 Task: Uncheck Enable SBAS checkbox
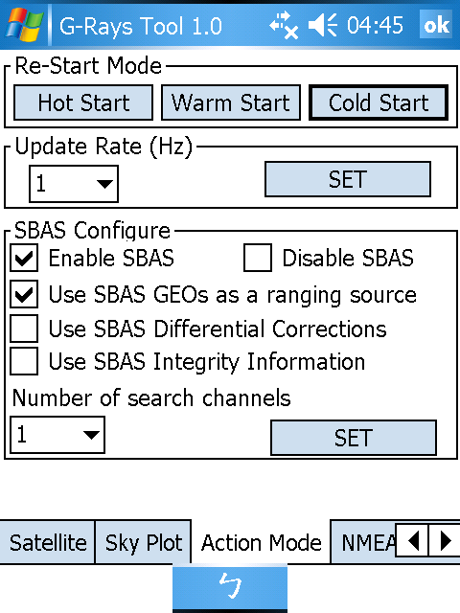tap(24, 258)
